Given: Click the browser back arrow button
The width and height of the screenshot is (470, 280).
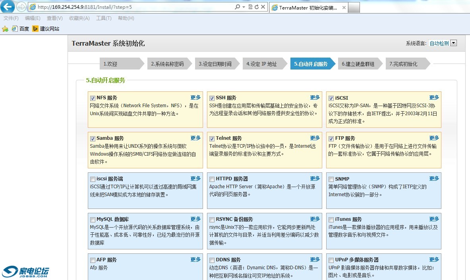Looking at the screenshot, I should coord(7,6).
